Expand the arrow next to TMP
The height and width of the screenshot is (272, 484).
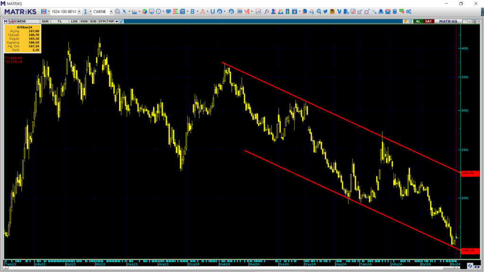tap(116, 21)
